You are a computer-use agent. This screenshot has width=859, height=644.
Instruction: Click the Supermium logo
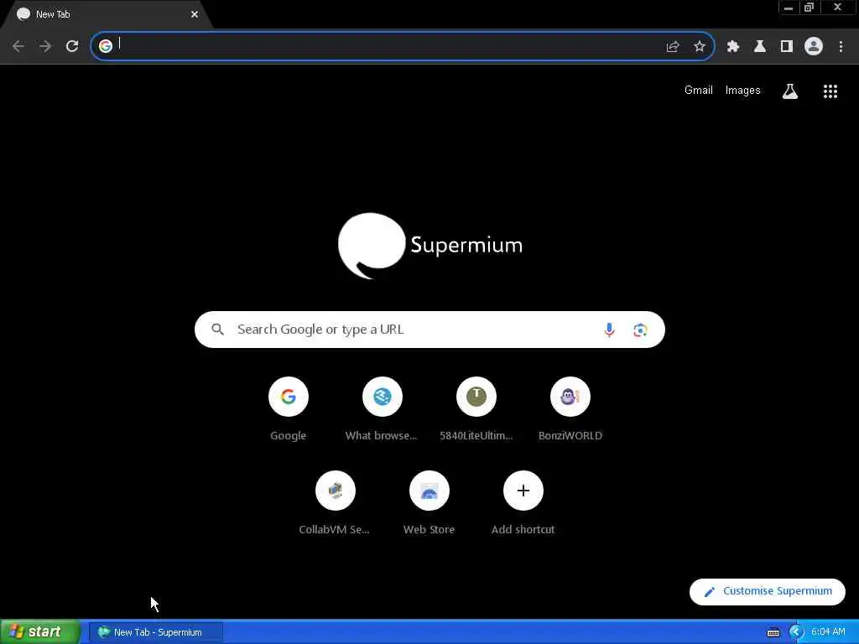(x=430, y=246)
